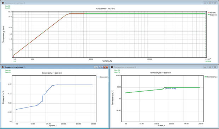Image resolution: width=219 pixels, height=129 pixels.
Task: Minimize the 'Ускорение от частоты' window
Action: pyautogui.click(x=205, y=3)
